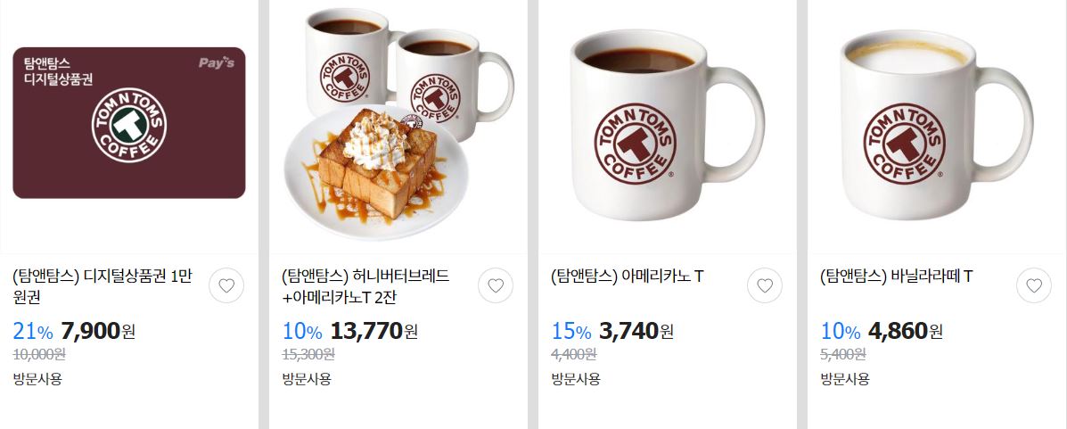
Task: Select the 15% discount label on Americano
Action: [x=570, y=332]
